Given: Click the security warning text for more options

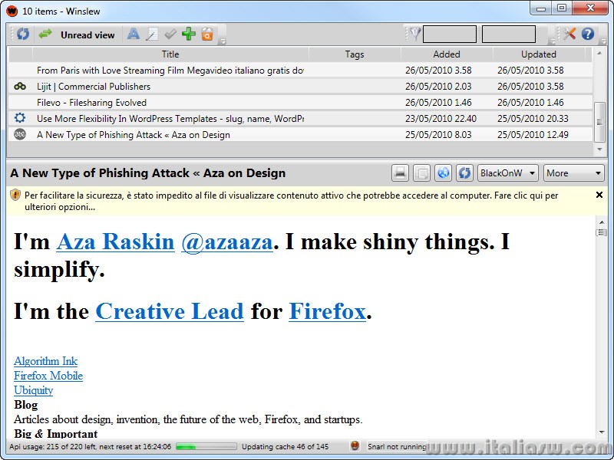Looking at the screenshot, I should [x=292, y=201].
